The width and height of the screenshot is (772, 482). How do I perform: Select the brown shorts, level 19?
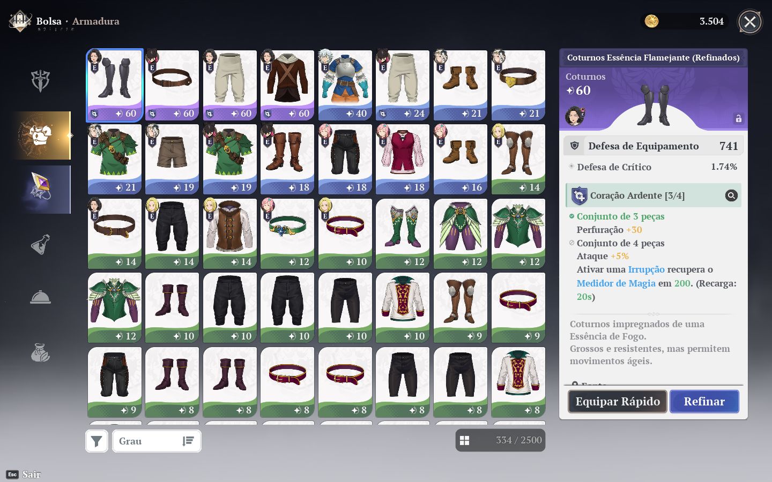(x=172, y=160)
